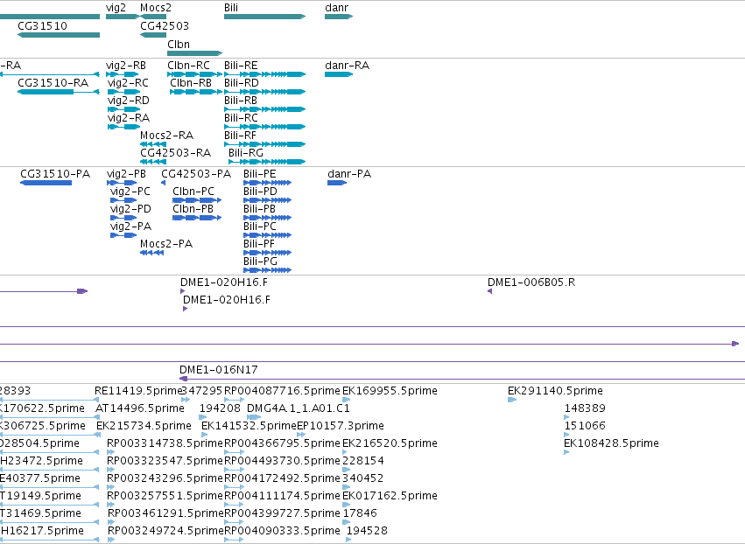Viewport: 745px width, 544px height.
Task: Choose the Bili-RF transcript
Action: point(264,144)
